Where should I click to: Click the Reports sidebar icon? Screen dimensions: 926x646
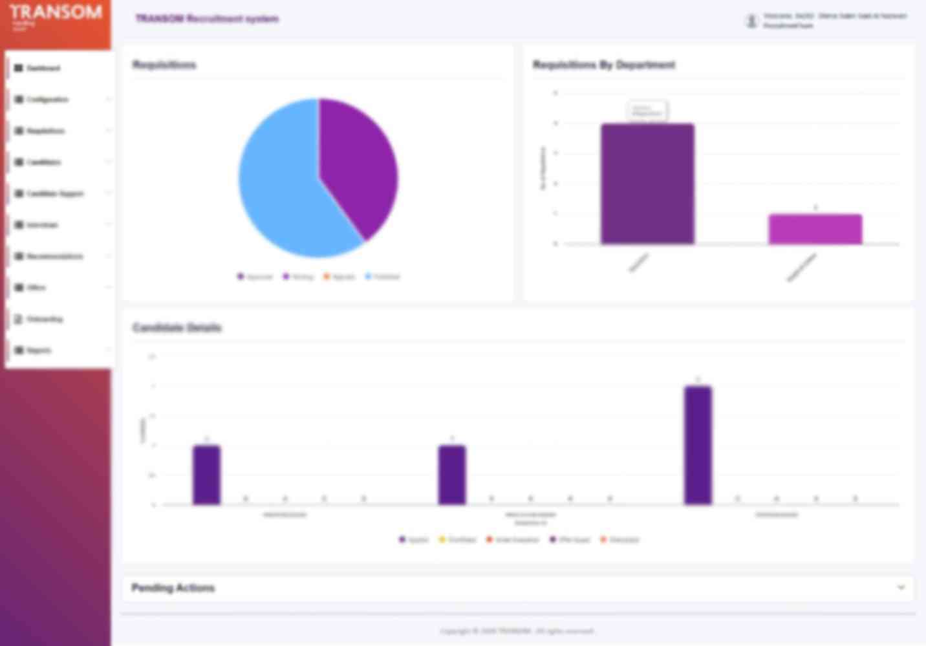19,350
